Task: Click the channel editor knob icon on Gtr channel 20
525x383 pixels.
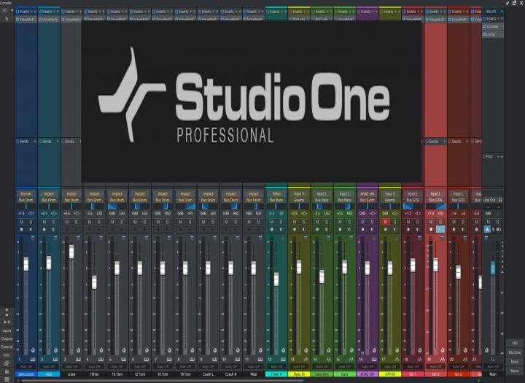Action: 465,350
